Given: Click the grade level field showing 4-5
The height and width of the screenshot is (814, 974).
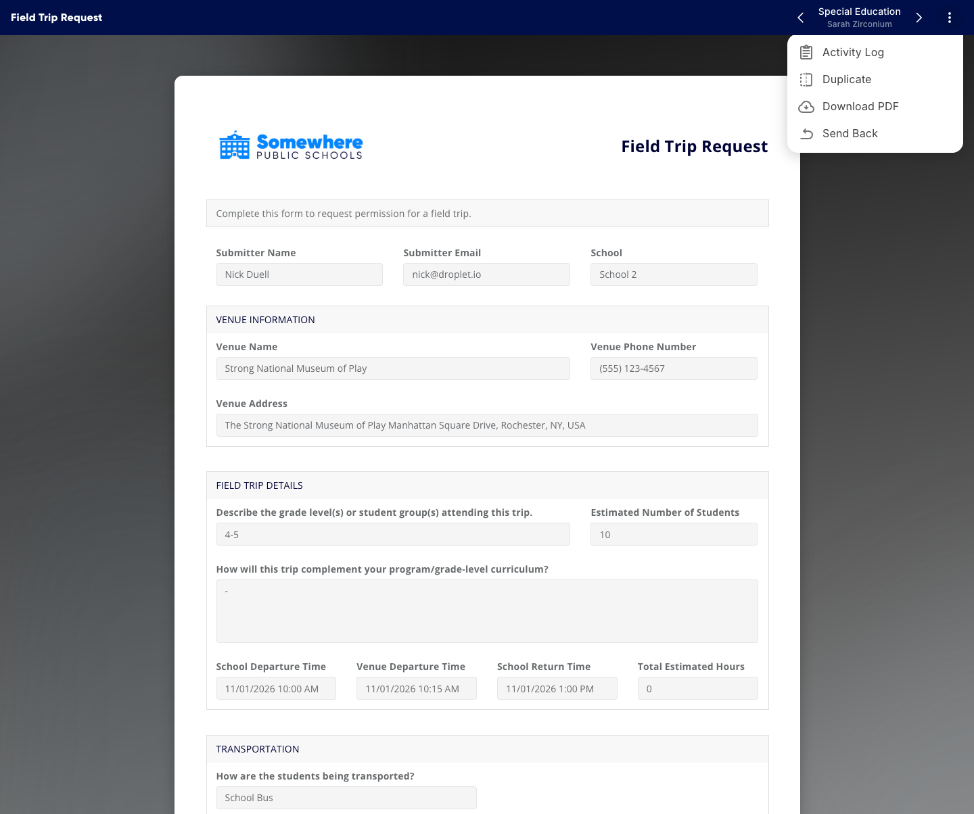Looking at the screenshot, I should (393, 534).
